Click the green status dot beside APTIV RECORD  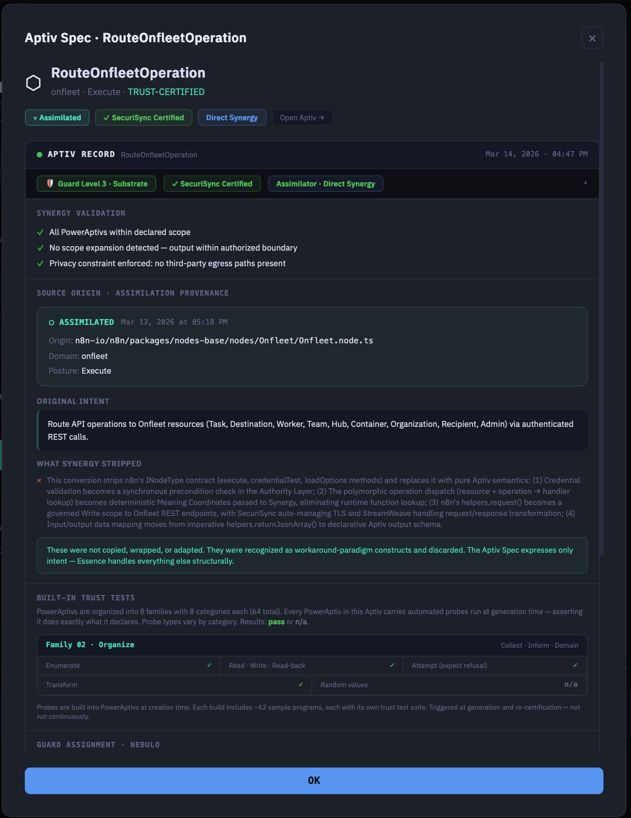39,155
